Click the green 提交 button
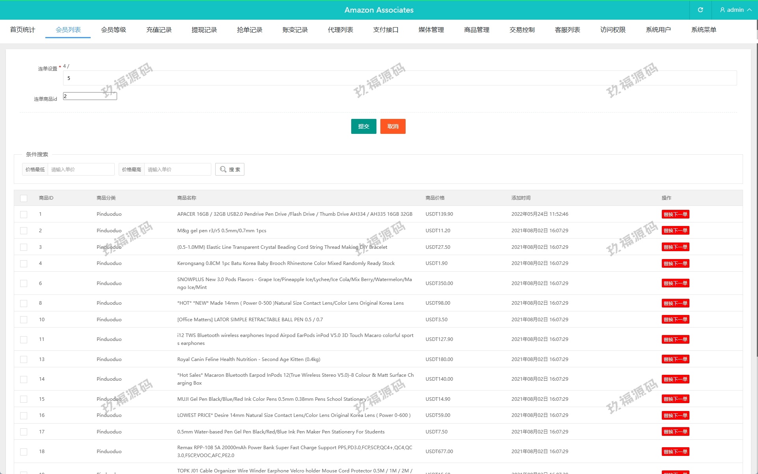758x474 pixels. tap(363, 126)
